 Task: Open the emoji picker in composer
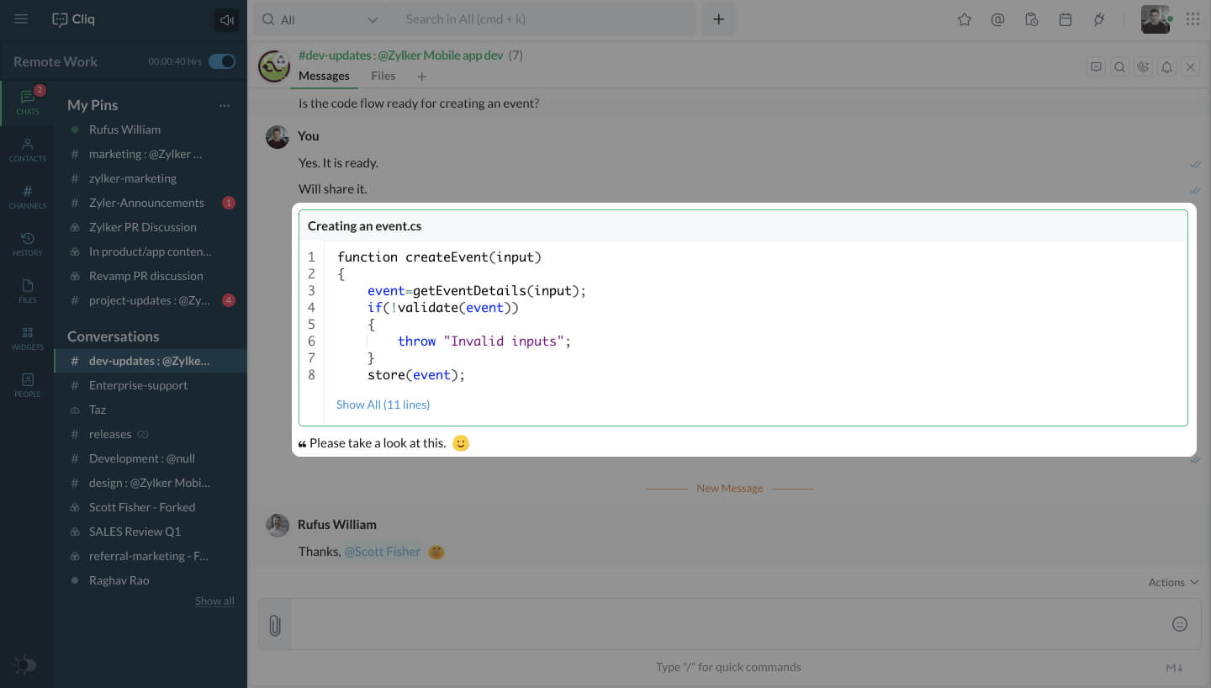[1180, 624]
